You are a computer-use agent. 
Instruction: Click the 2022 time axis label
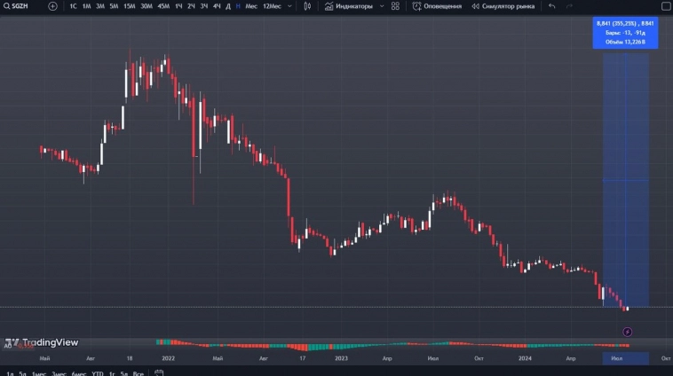169,358
